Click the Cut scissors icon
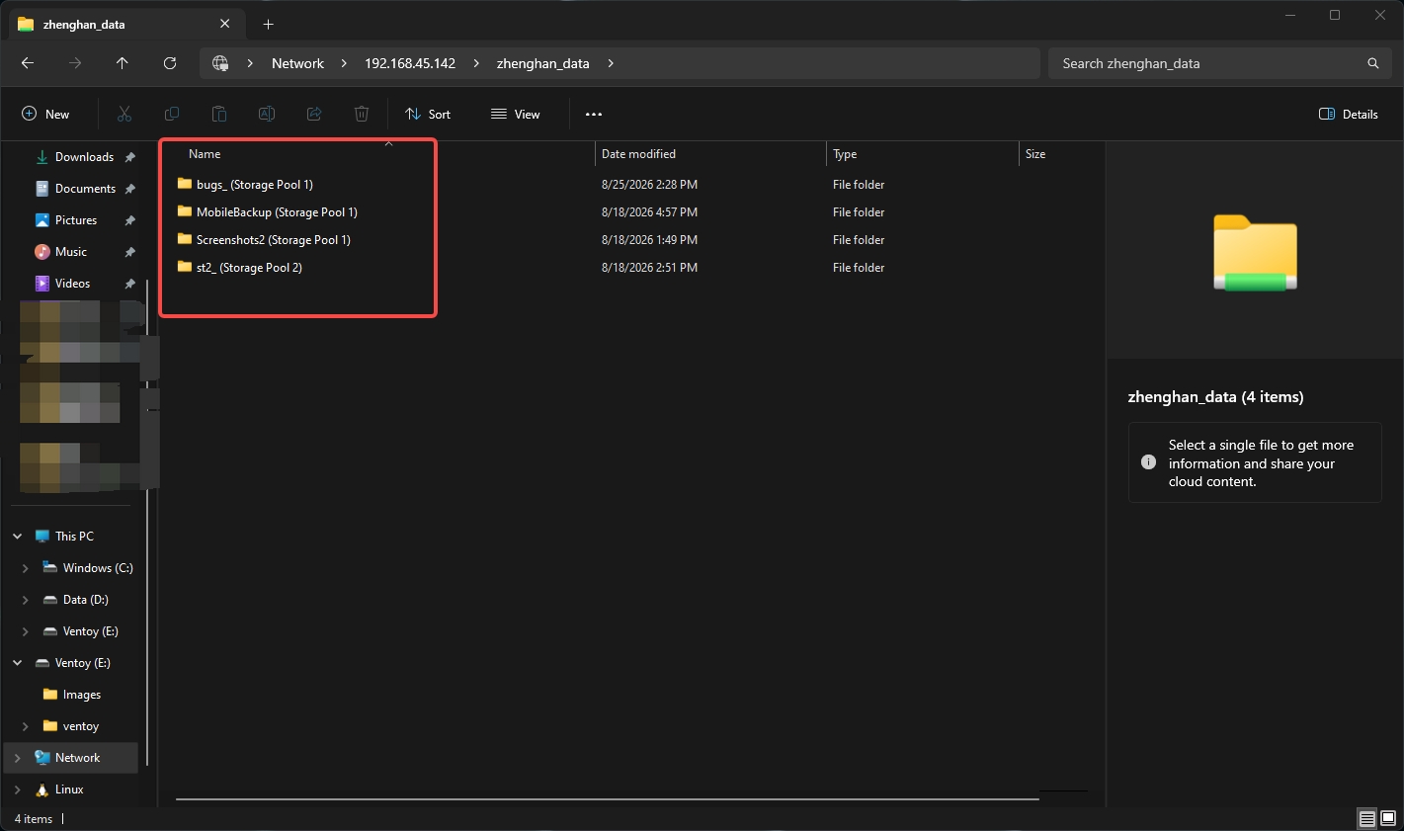The width and height of the screenshot is (1404, 831). (x=124, y=115)
